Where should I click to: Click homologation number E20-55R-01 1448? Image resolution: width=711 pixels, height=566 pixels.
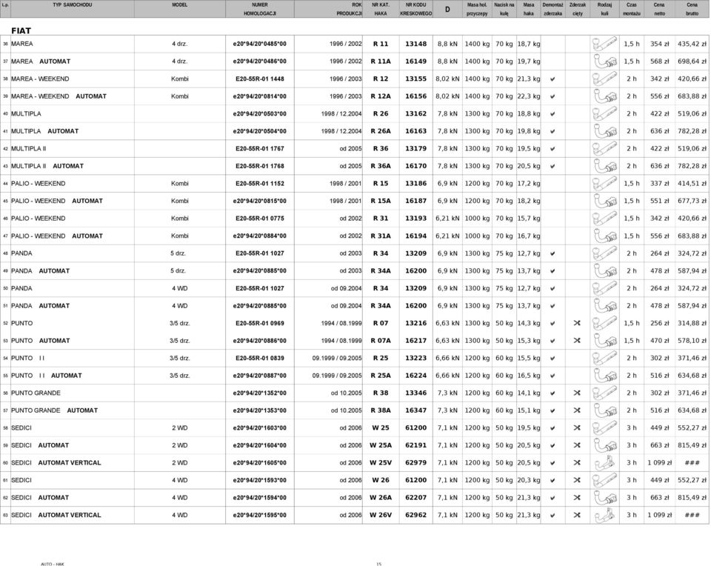point(260,79)
